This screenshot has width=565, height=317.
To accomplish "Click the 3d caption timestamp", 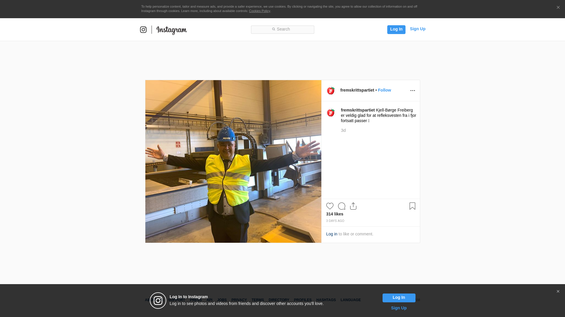I will [x=343, y=130].
